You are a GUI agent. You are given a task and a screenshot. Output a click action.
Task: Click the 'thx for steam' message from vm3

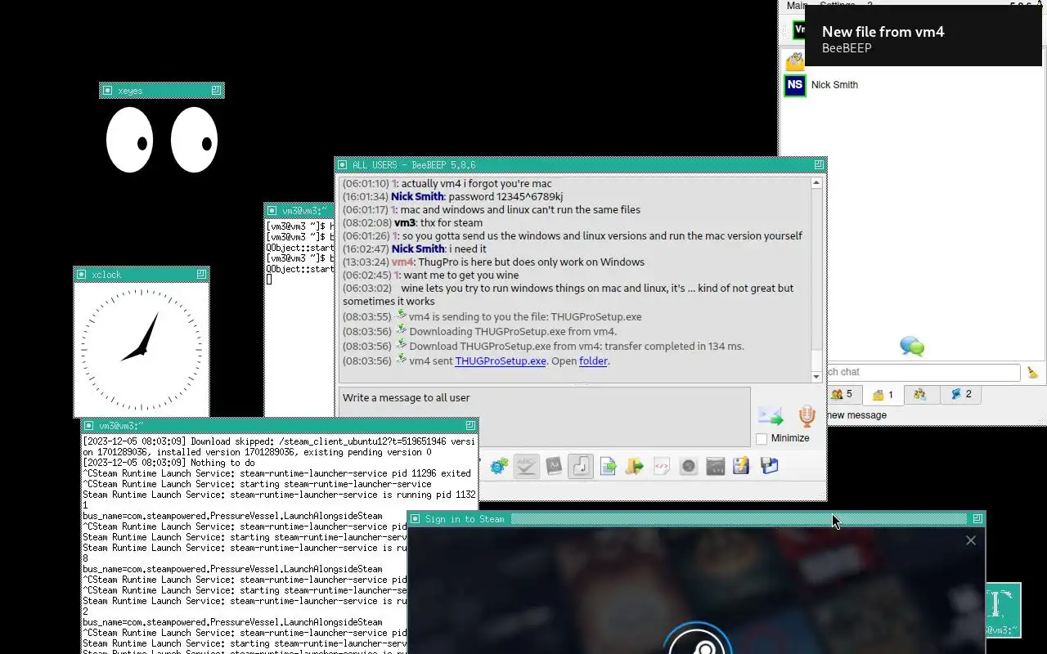tap(451, 222)
